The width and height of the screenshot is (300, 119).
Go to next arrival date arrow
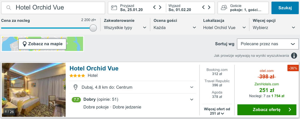click(160, 7)
